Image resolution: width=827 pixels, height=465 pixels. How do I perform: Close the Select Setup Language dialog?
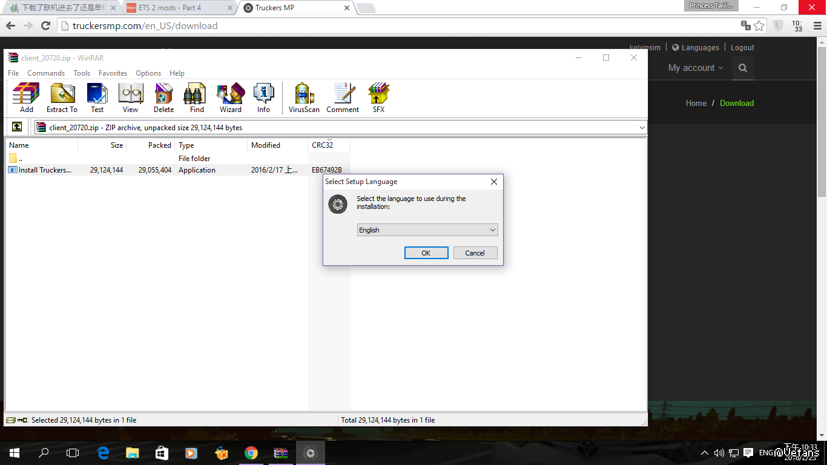494,182
